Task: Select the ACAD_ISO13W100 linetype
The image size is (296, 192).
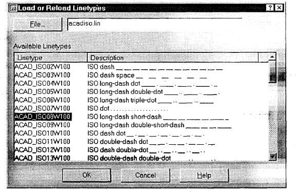Action: coord(42,158)
